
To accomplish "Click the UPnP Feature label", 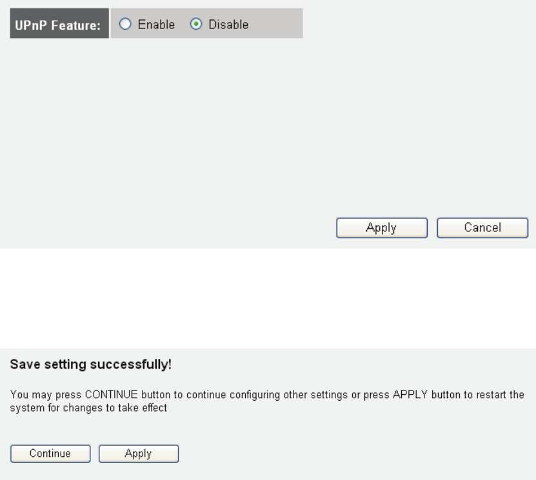I will point(59,24).
